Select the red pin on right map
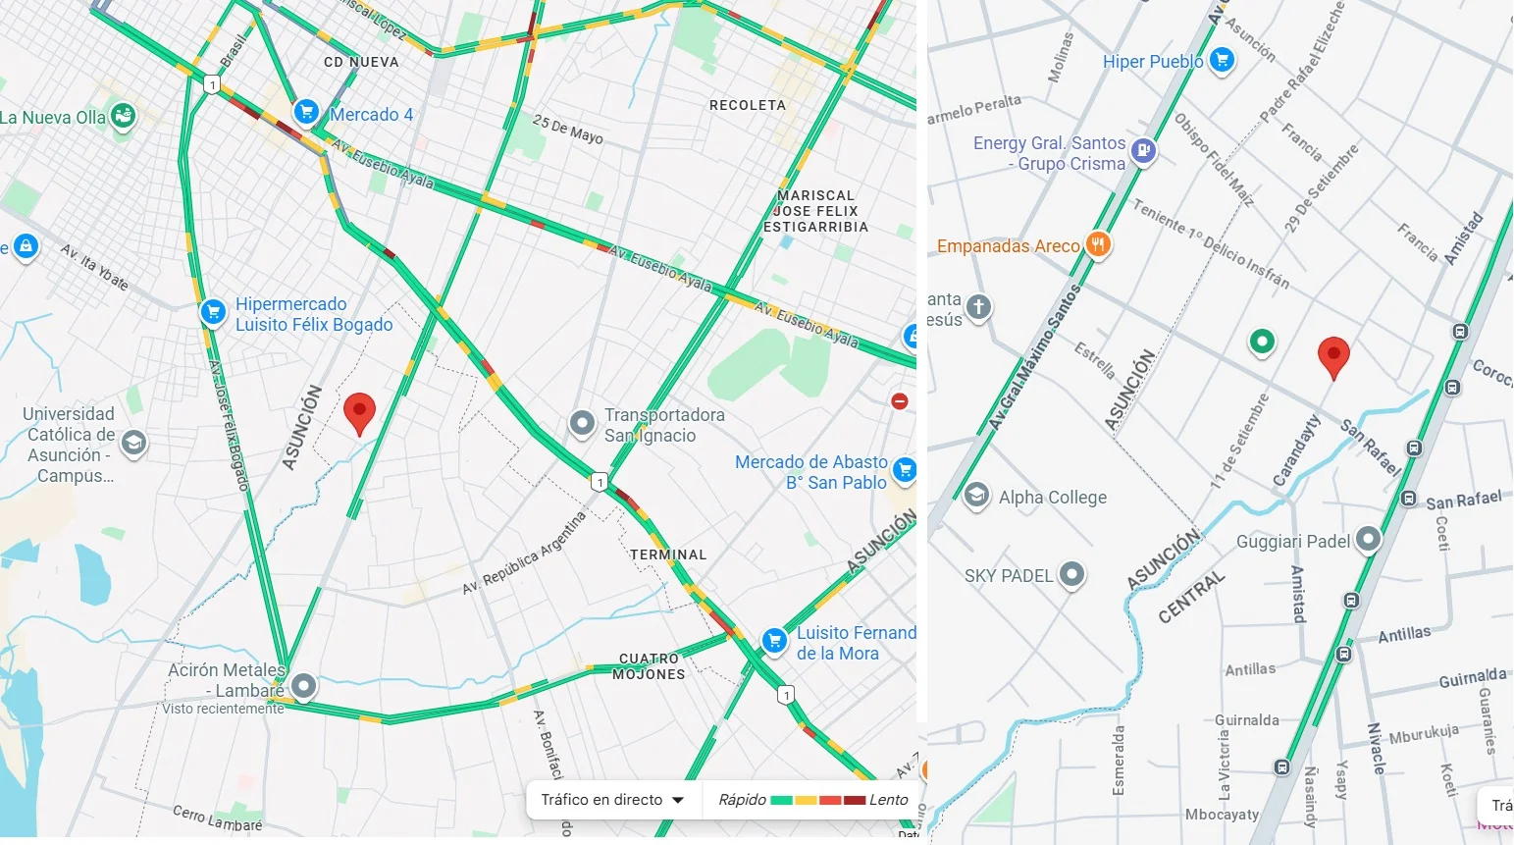 click(1332, 358)
